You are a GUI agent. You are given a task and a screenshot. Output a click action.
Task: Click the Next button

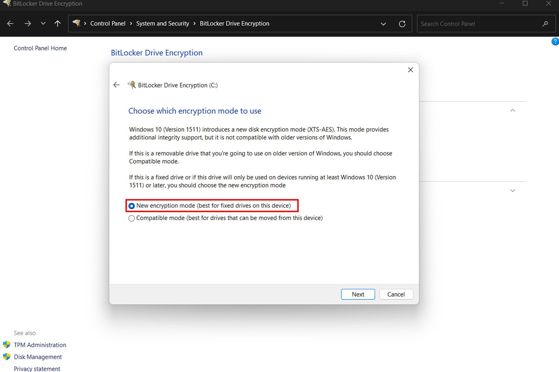358,294
